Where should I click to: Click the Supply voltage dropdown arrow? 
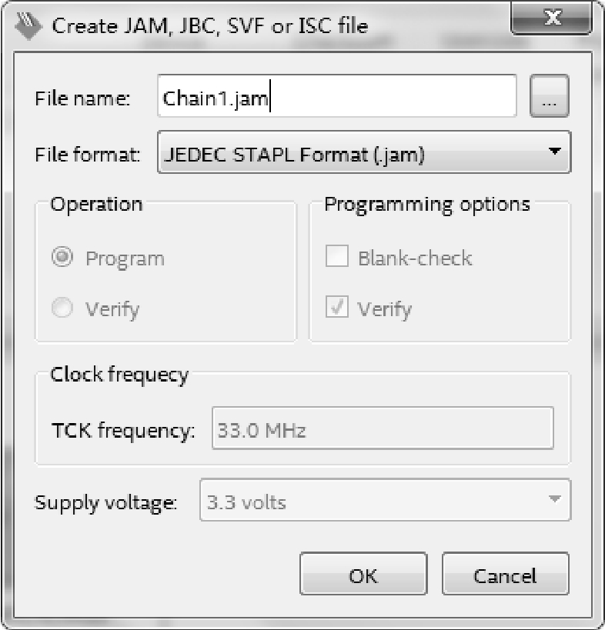pos(555,499)
